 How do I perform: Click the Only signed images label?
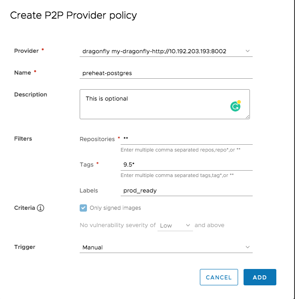pos(115,208)
